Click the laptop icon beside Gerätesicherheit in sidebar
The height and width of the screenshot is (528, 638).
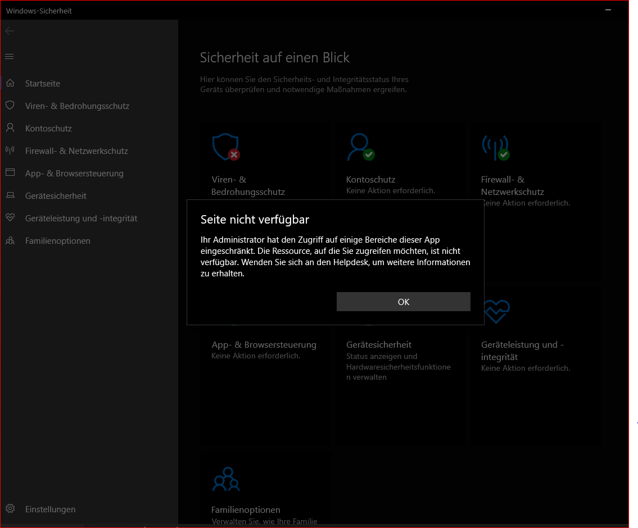10,195
